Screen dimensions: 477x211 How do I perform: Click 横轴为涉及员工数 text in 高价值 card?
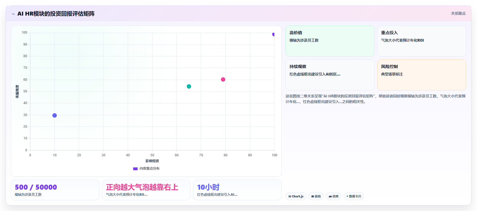click(304, 40)
